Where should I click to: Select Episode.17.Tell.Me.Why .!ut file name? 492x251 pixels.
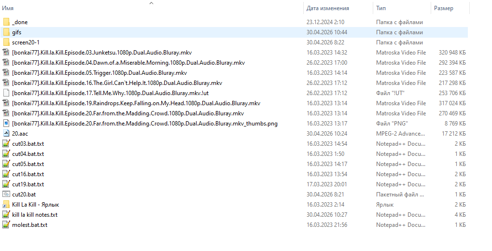pos(110,93)
